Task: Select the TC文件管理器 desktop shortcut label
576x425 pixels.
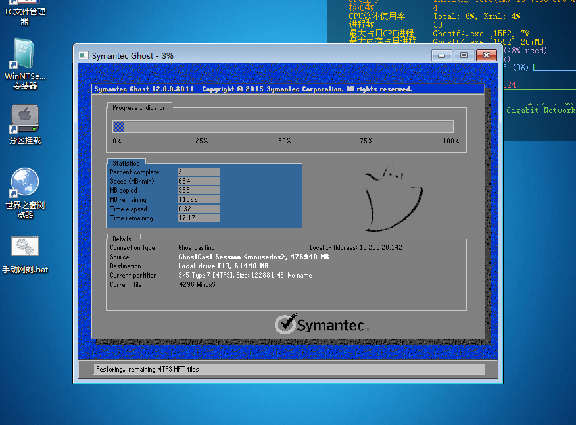Action: [x=24, y=16]
